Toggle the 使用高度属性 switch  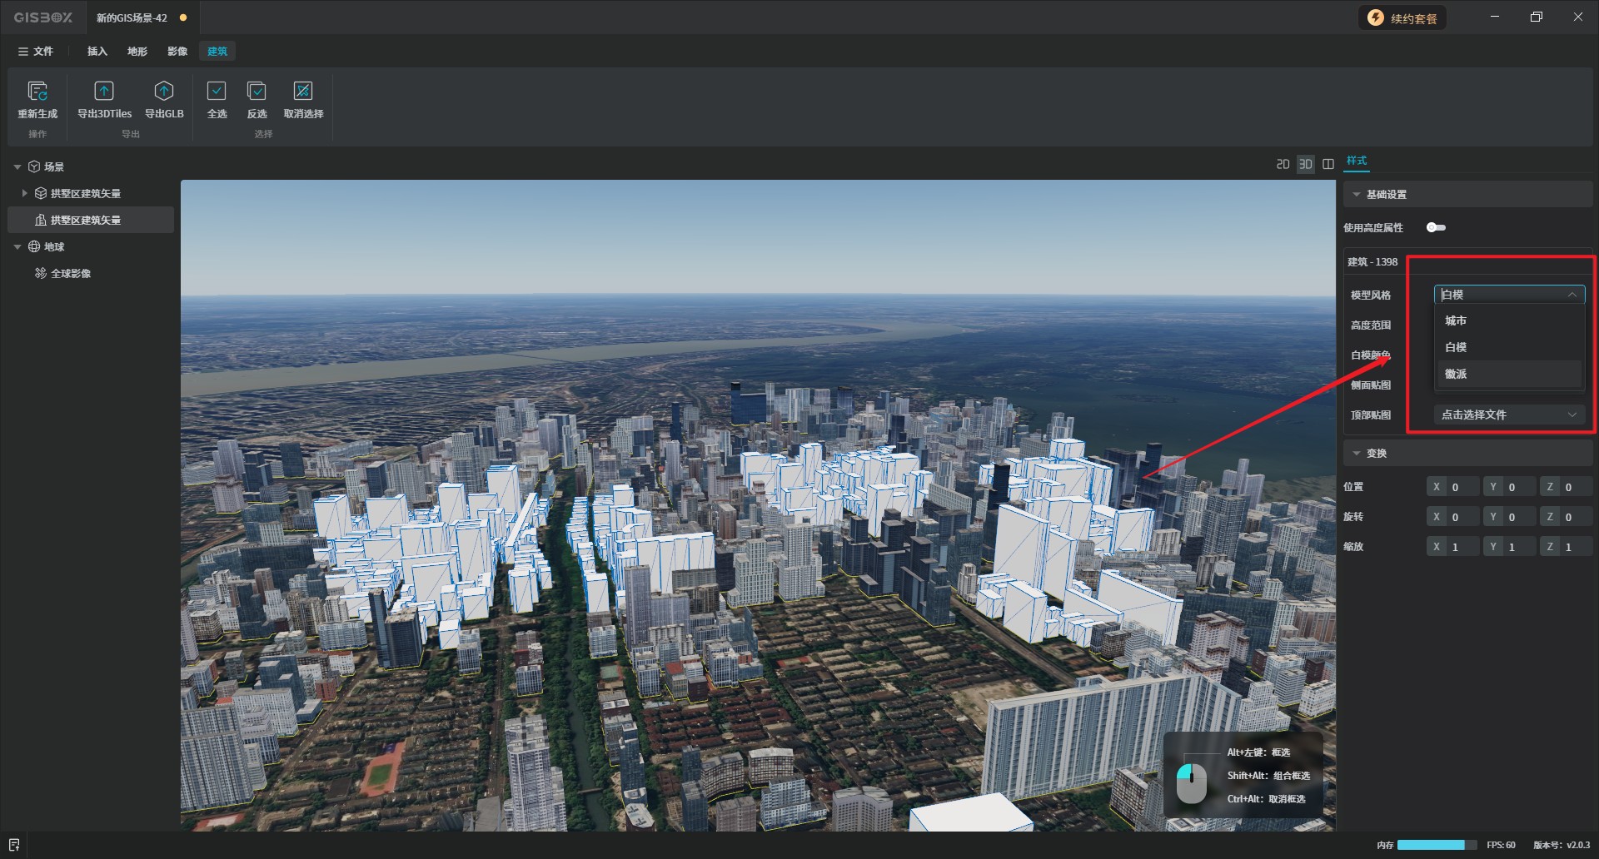[1436, 227]
